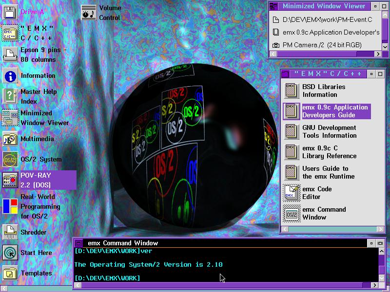Click right arrow of Minimized Window Viewer scrollbar

pos(378,54)
